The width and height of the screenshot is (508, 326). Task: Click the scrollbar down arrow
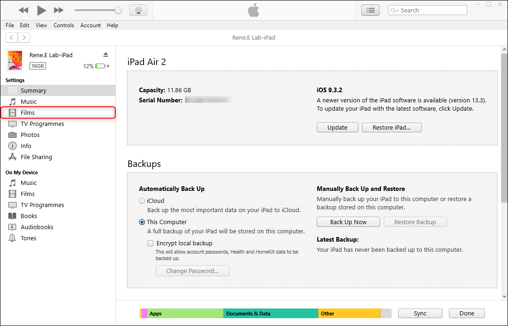click(504, 296)
